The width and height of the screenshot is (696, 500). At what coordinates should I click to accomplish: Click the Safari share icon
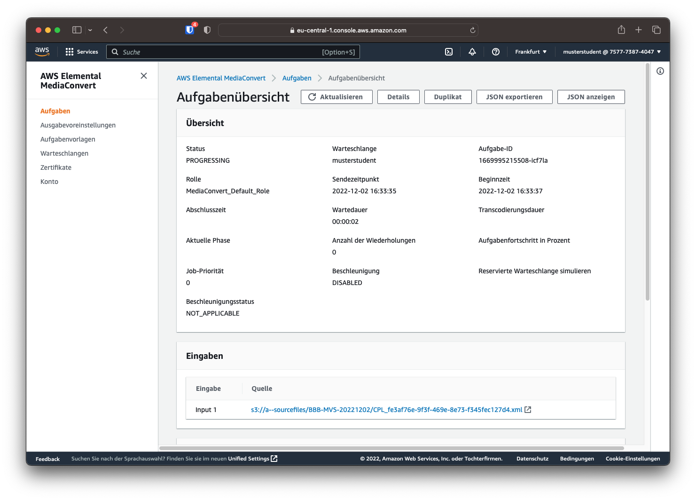[x=621, y=30]
